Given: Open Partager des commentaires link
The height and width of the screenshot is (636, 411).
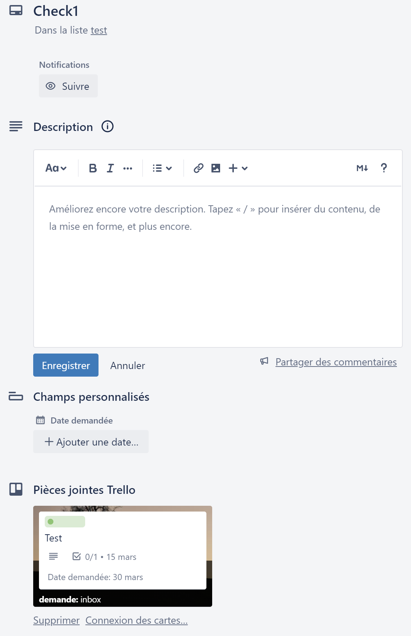Looking at the screenshot, I should pyautogui.click(x=336, y=362).
